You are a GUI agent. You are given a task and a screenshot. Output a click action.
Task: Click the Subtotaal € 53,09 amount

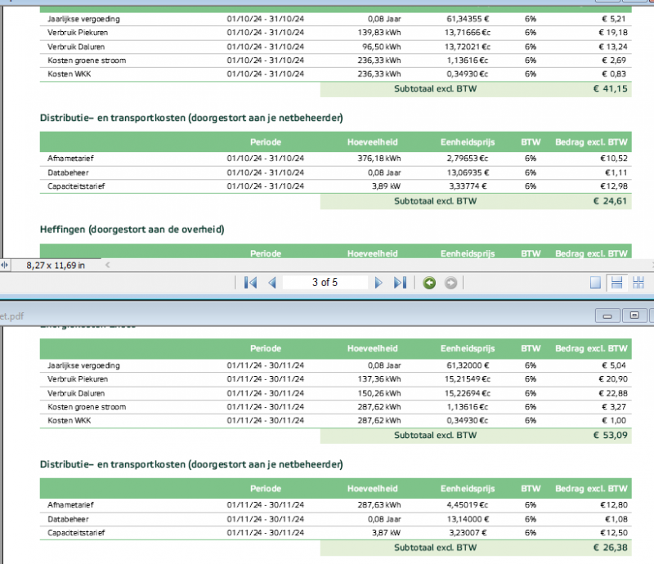click(610, 435)
